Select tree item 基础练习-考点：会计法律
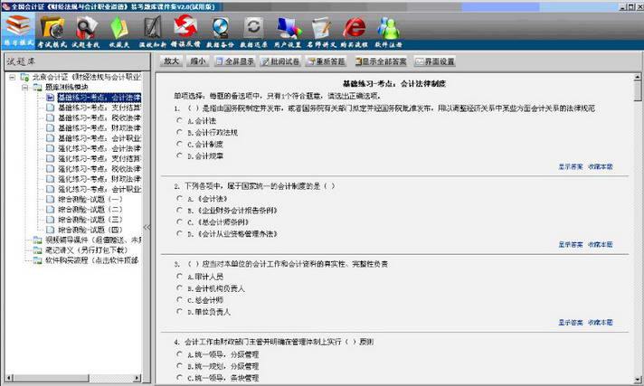Viewport: 644px width, 386px height. click(x=99, y=98)
